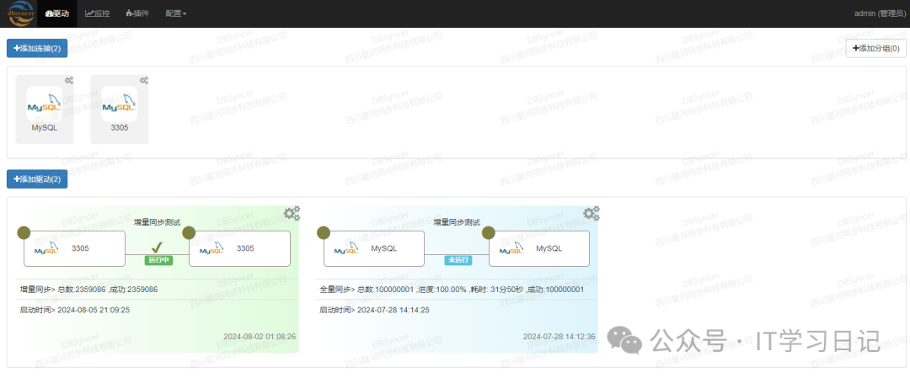Open gear settings on incremental sync driver card

(292, 214)
